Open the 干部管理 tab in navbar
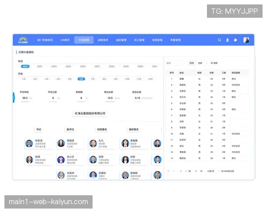The width and height of the screenshot is (267, 213). click(x=84, y=40)
